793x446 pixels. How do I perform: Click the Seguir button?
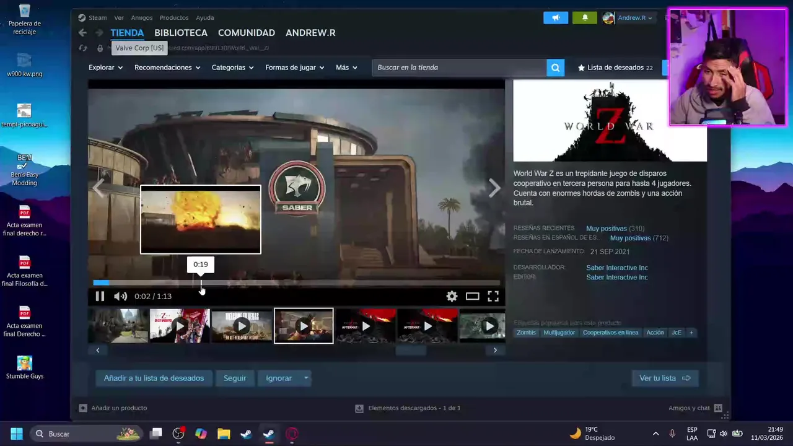pos(235,378)
